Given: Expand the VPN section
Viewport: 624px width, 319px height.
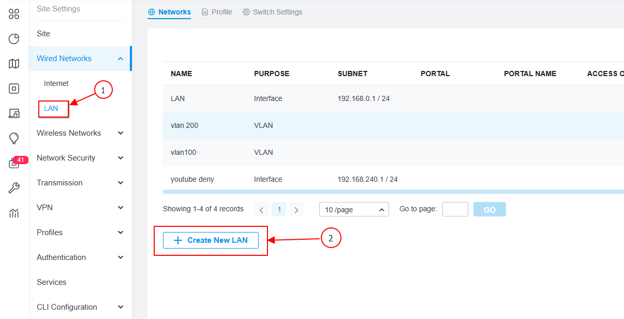Looking at the screenshot, I should [x=80, y=208].
